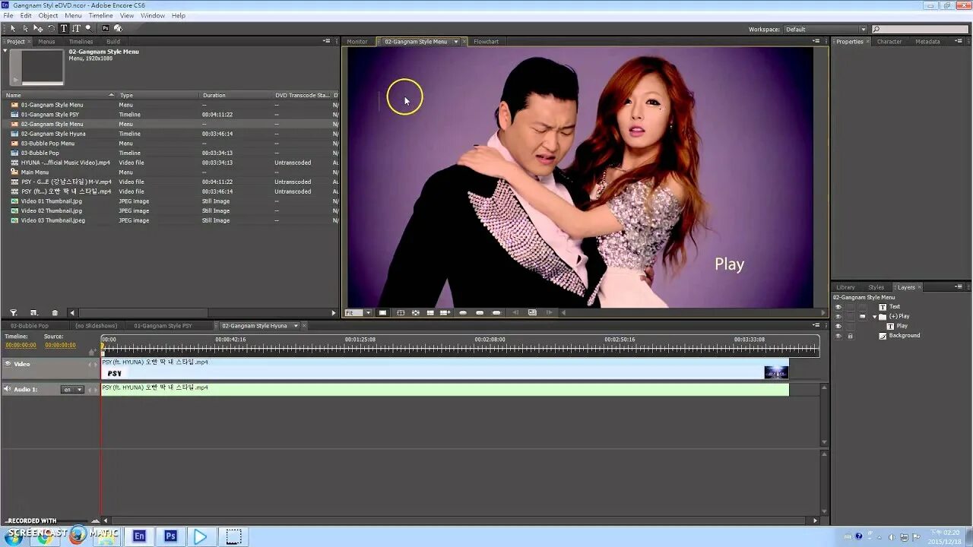Toggle visibility of the (+) Play layer group
This screenshot has width=973, height=547.
[x=838, y=317]
